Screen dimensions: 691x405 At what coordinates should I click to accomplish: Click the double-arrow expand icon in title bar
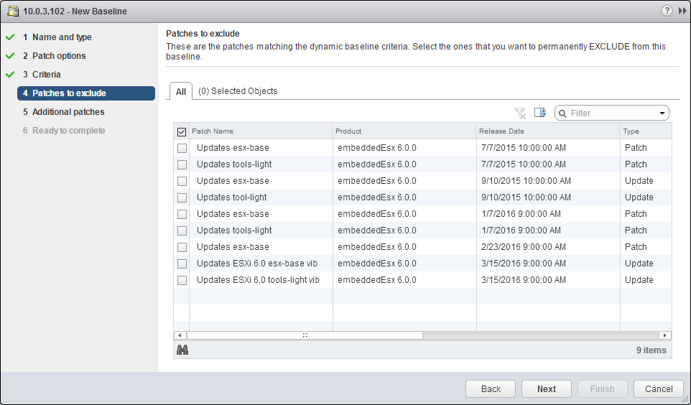pyautogui.click(x=682, y=11)
